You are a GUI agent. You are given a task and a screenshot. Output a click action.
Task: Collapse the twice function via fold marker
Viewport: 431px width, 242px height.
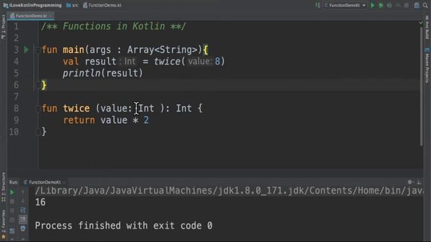(38, 109)
